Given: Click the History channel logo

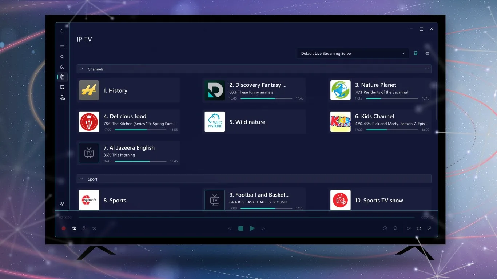Looking at the screenshot, I should [89, 90].
